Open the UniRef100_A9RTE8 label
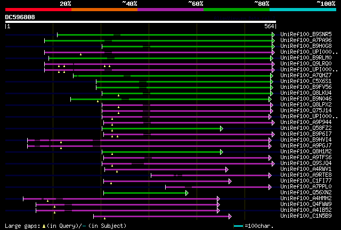Image resolution: width=341 pixels, height=230 pixels. (306, 175)
